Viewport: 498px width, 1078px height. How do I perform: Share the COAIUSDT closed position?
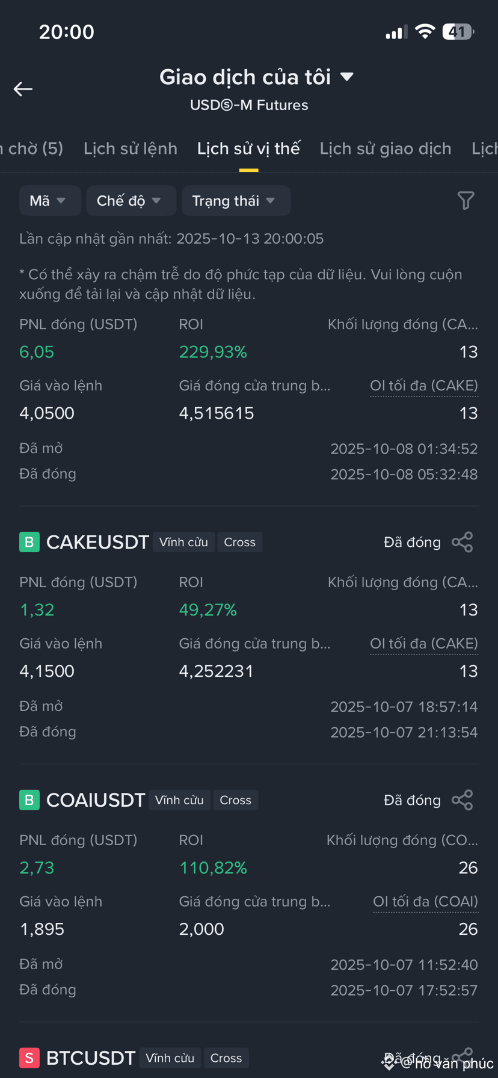tap(462, 800)
